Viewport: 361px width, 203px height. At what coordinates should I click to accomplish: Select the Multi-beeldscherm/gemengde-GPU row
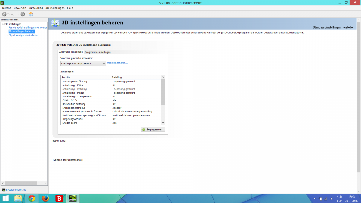(x=111, y=115)
